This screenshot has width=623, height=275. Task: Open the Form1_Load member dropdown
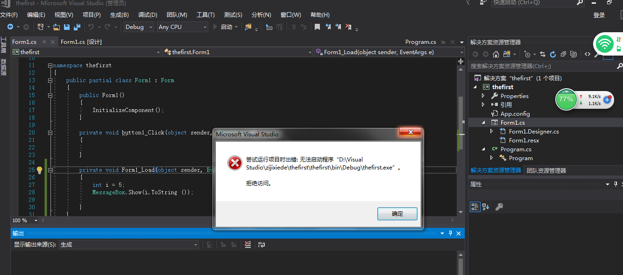pyautogui.click(x=389, y=52)
